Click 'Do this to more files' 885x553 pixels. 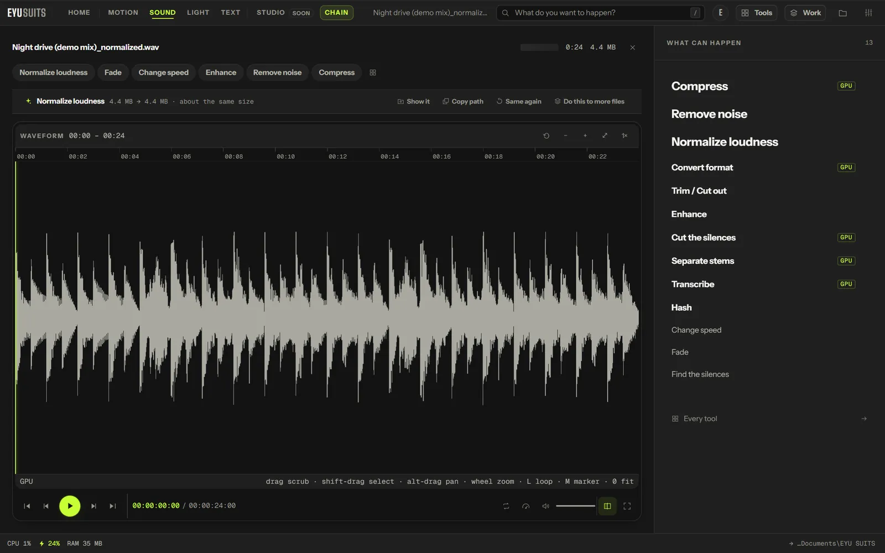point(589,102)
